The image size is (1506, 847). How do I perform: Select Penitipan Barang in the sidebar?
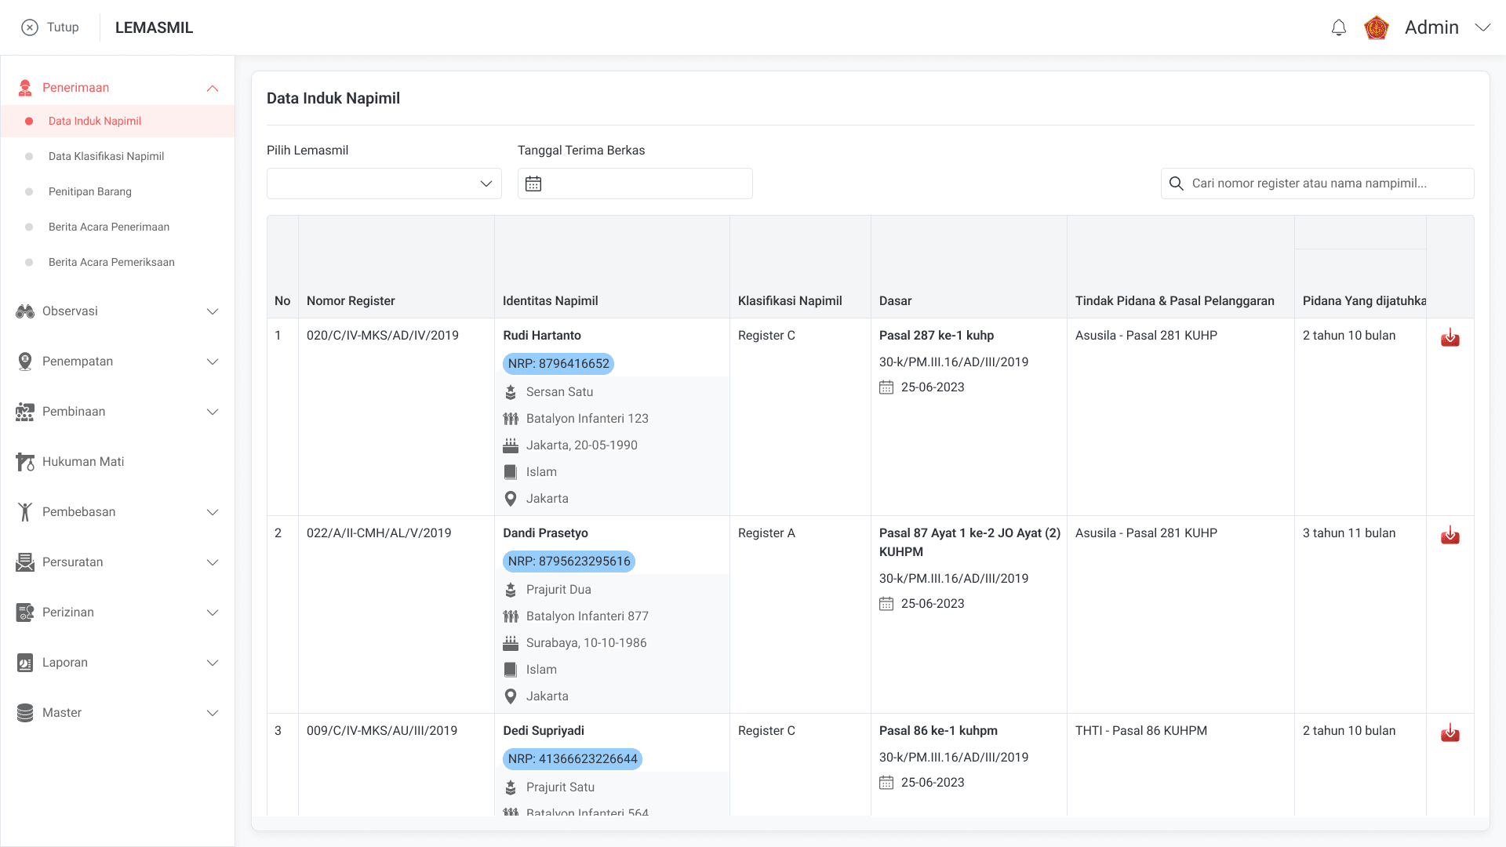pos(90,191)
